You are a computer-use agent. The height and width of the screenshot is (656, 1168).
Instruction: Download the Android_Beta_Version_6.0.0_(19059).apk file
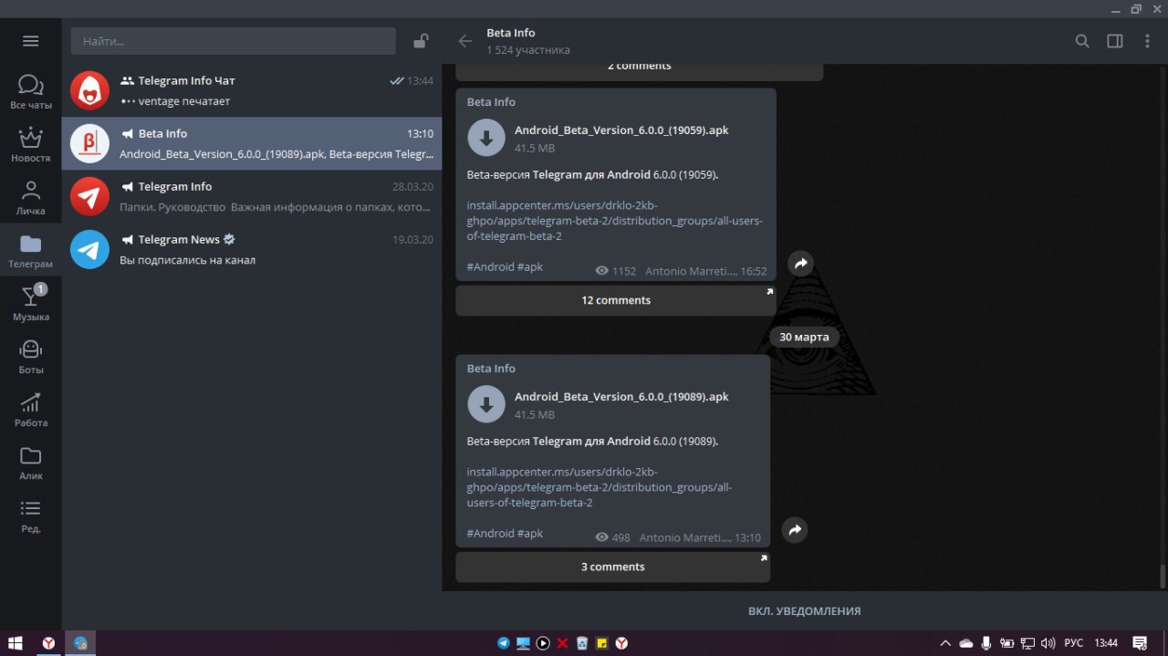[x=486, y=138]
